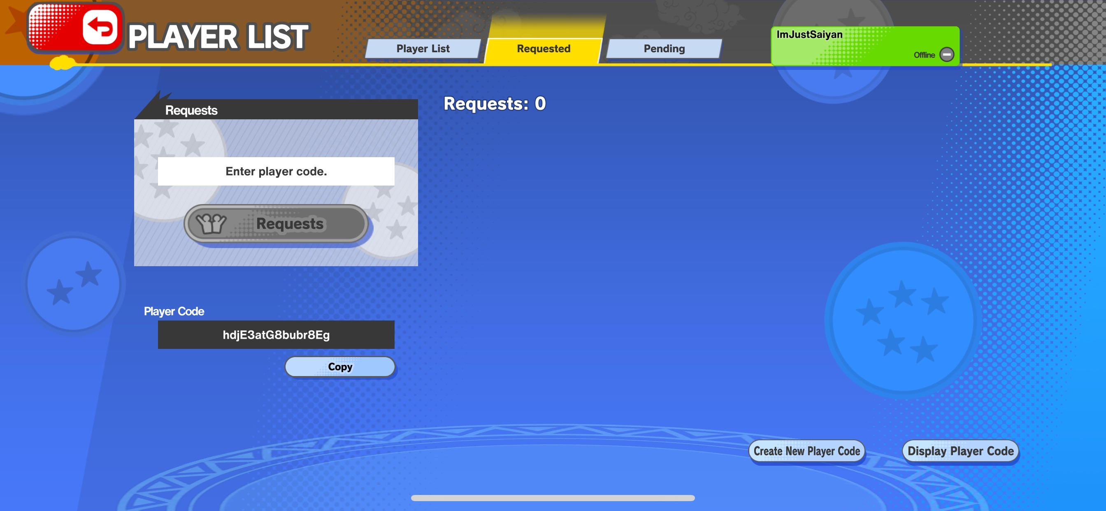Click Create New Player Code
This screenshot has height=511, width=1106.
click(806, 451)
